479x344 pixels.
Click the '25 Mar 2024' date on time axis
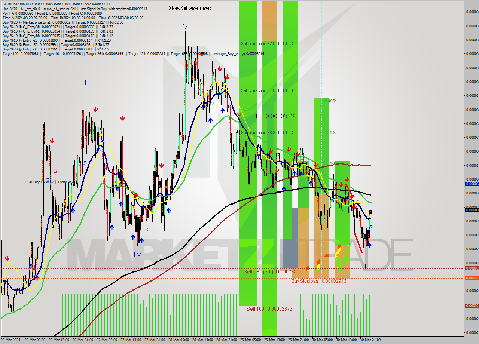pos(11,340)
